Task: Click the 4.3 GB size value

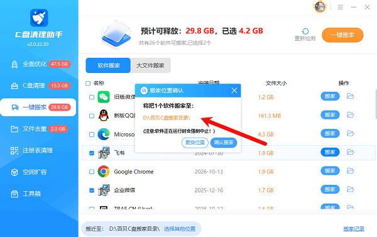Action: point(266,135)
